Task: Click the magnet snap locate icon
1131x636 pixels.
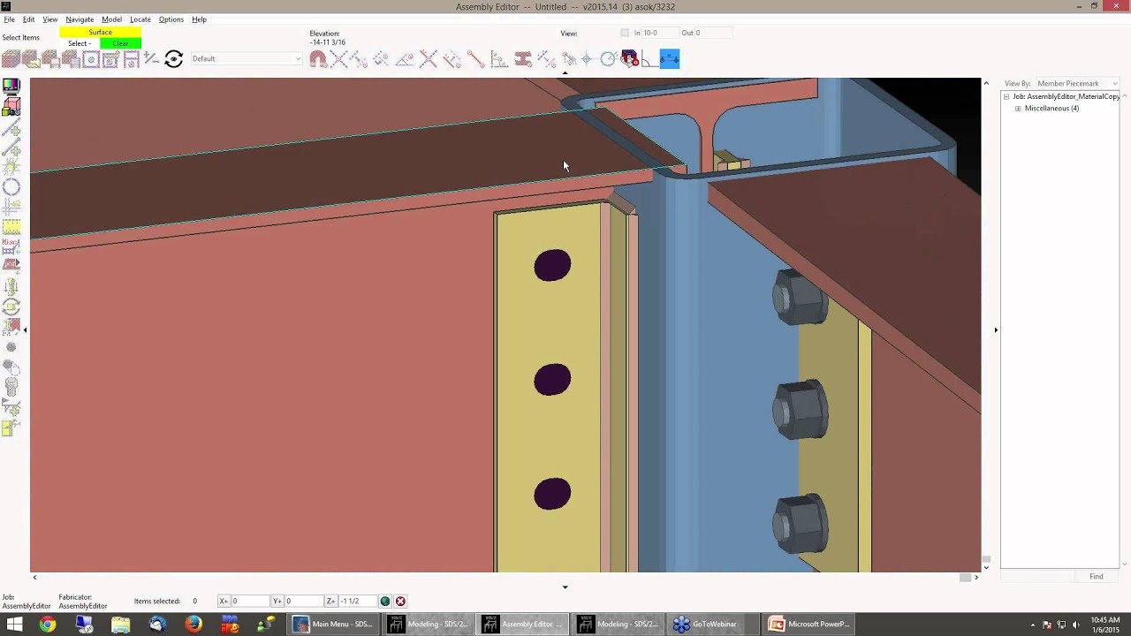Action: point(318,59)
